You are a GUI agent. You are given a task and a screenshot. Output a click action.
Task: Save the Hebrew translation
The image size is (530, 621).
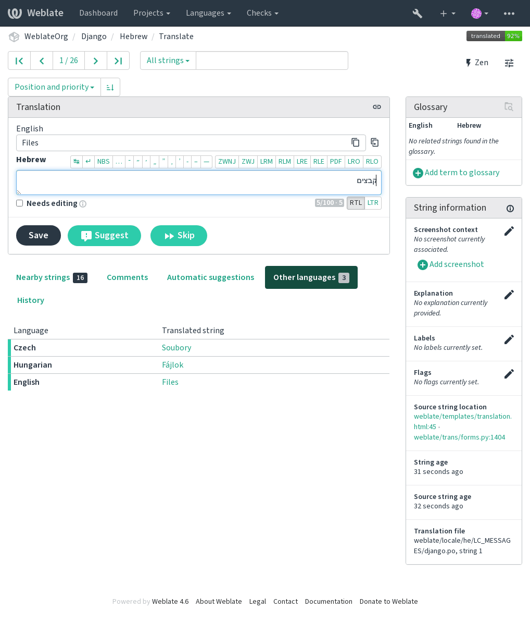click(x=39, y=236)
